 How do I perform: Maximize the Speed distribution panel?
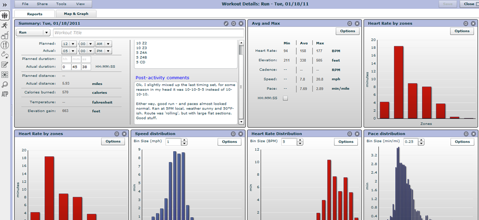pos(233,134)
